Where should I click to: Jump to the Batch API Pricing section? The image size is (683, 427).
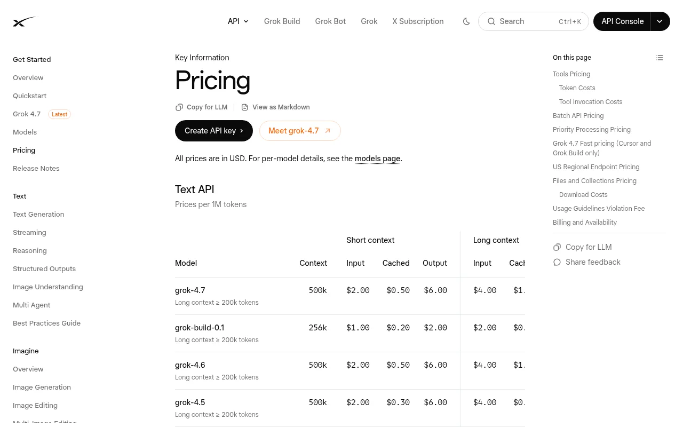tap(578, 115)
